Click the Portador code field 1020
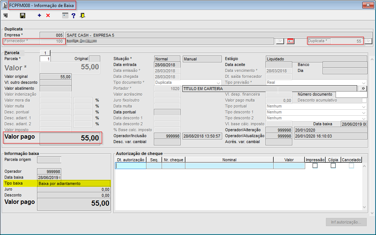This screenshot has height=235, width=376. pos(167,89)
